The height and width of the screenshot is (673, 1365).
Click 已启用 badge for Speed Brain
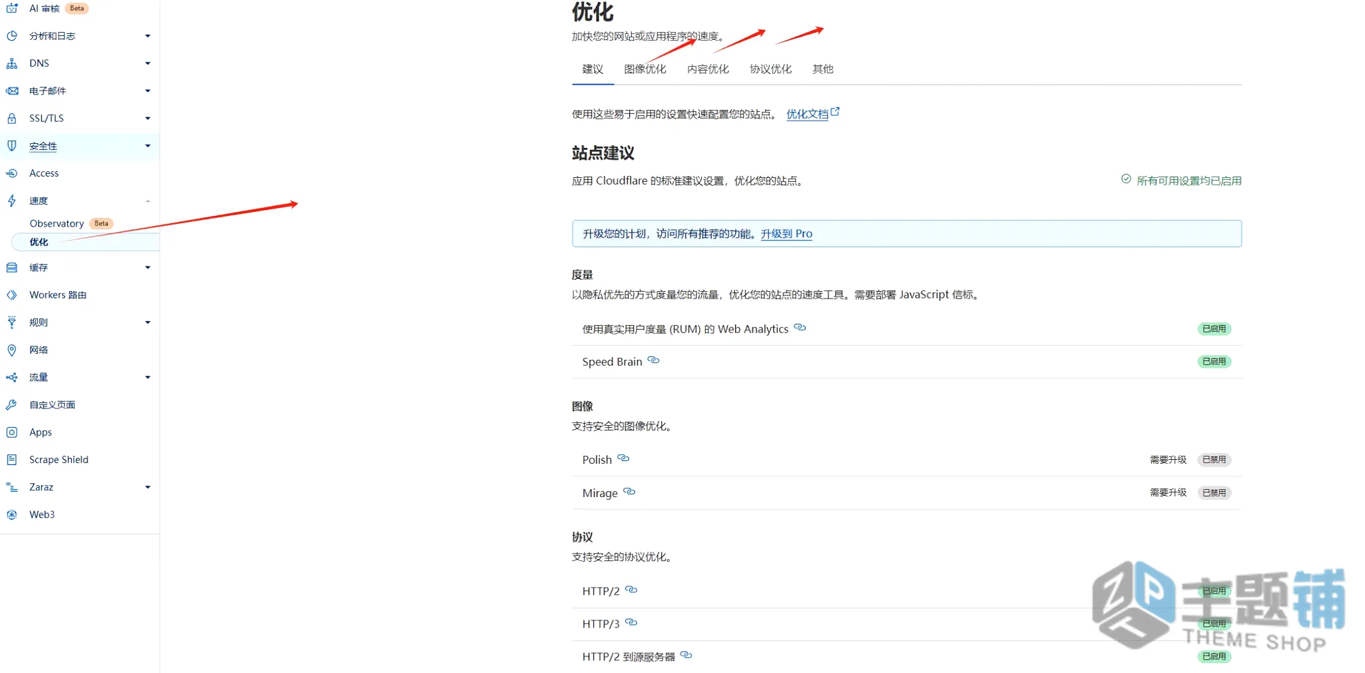tap(1214, 362)
